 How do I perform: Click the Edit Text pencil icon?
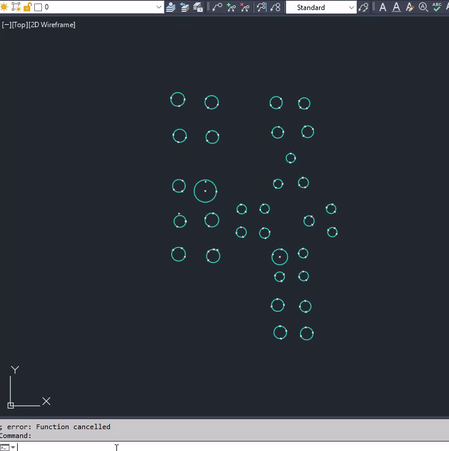coord(409,7)
